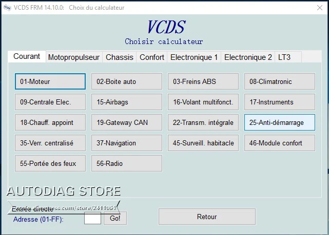Click the Adresse (01-FF) input field
Image resolution: width=329 pixels, height=235 pixels.
(x=92, y=218)
